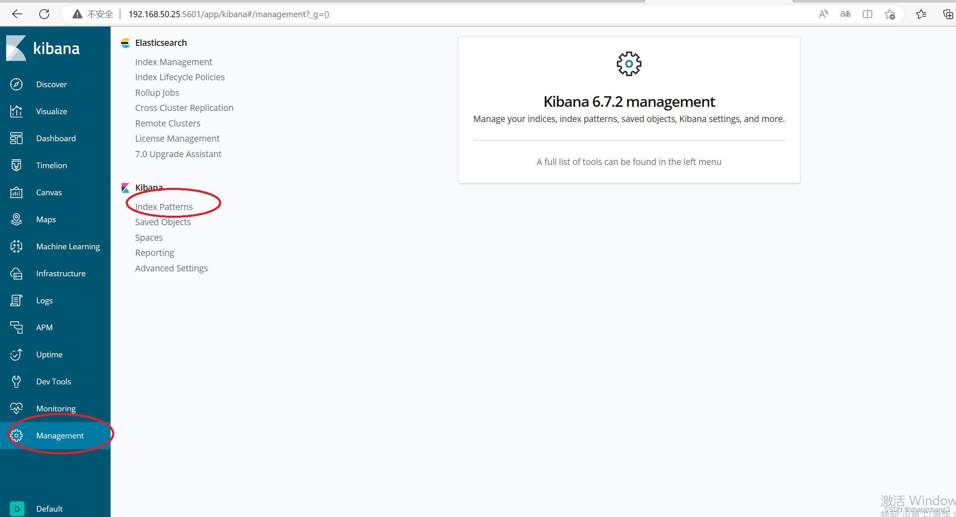Viewport: 956px width, 517px height.
Task: Click the Logs document icon
Action: point(16,300)
